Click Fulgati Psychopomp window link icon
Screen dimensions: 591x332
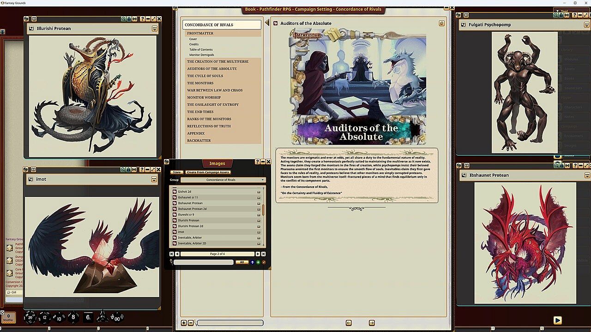[464, 25]
